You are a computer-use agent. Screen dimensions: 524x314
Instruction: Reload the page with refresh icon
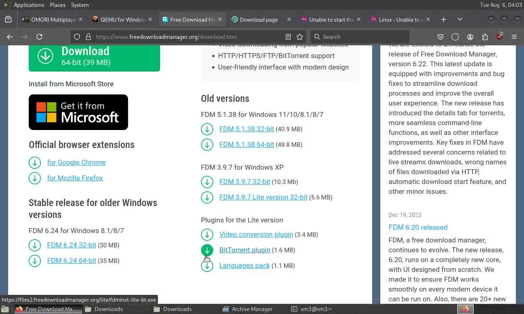coord(39,37)
